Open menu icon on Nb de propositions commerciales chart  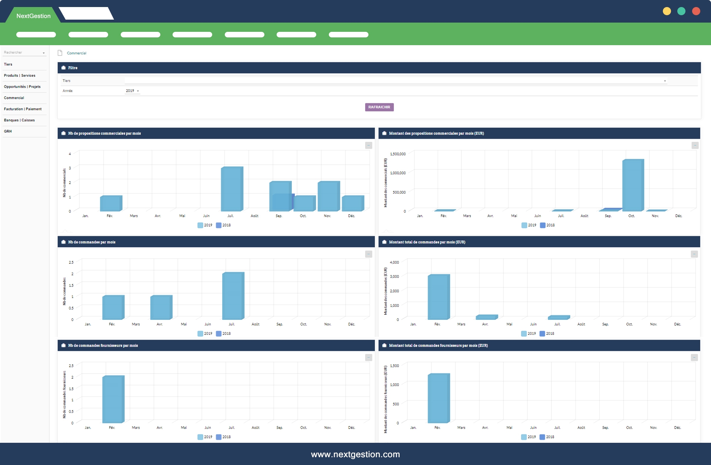coord(368,145)
